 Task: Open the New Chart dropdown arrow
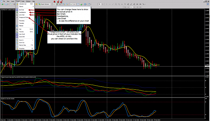tap(4, 4)
